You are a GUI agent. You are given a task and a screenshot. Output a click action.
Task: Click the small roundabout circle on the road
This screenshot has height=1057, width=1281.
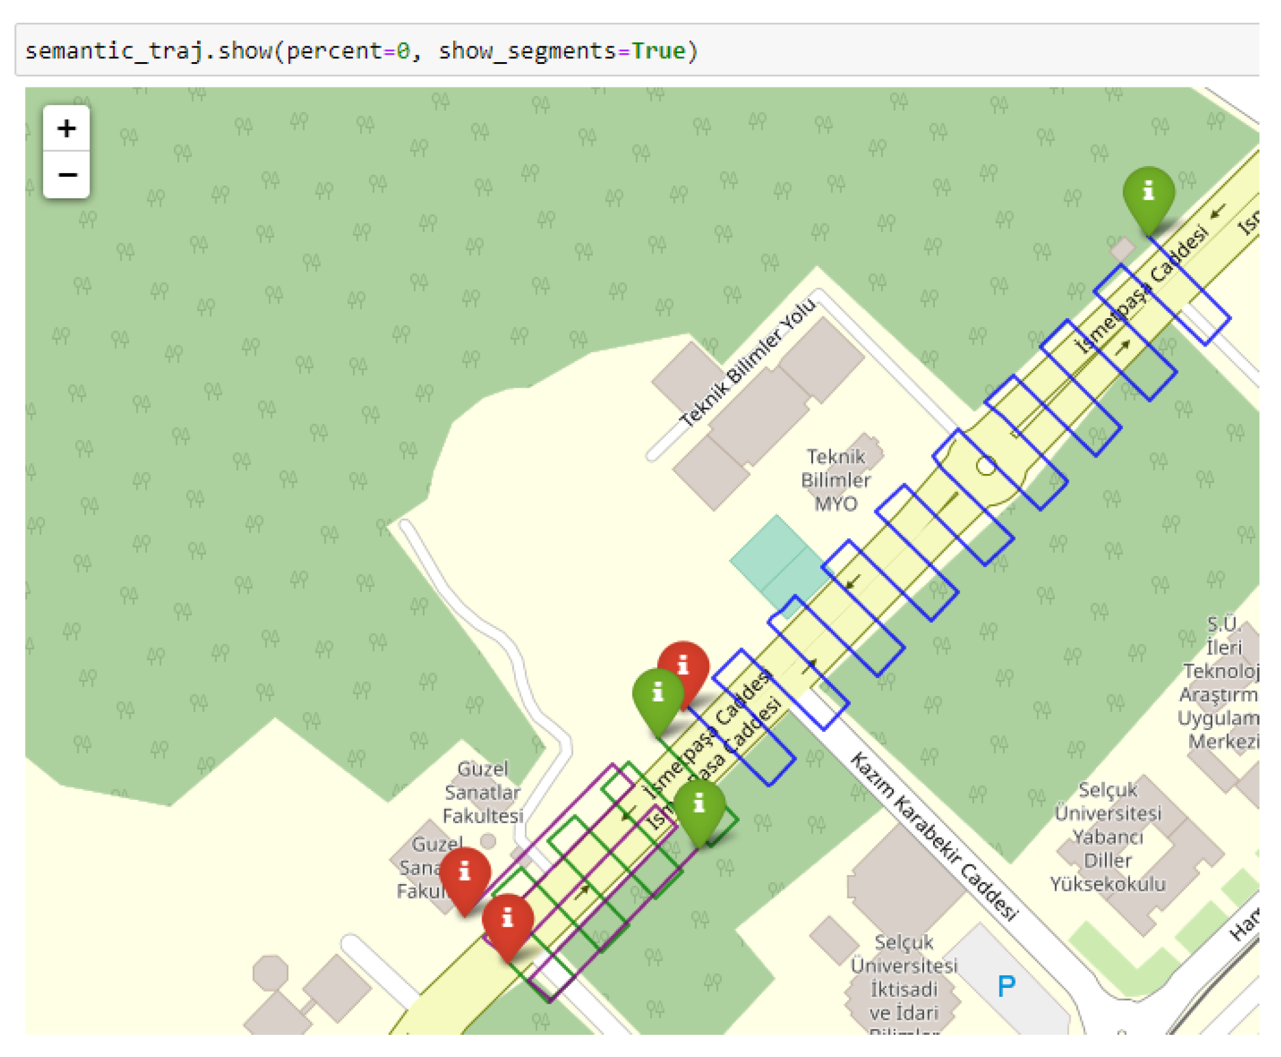click(x=985, y=466)
